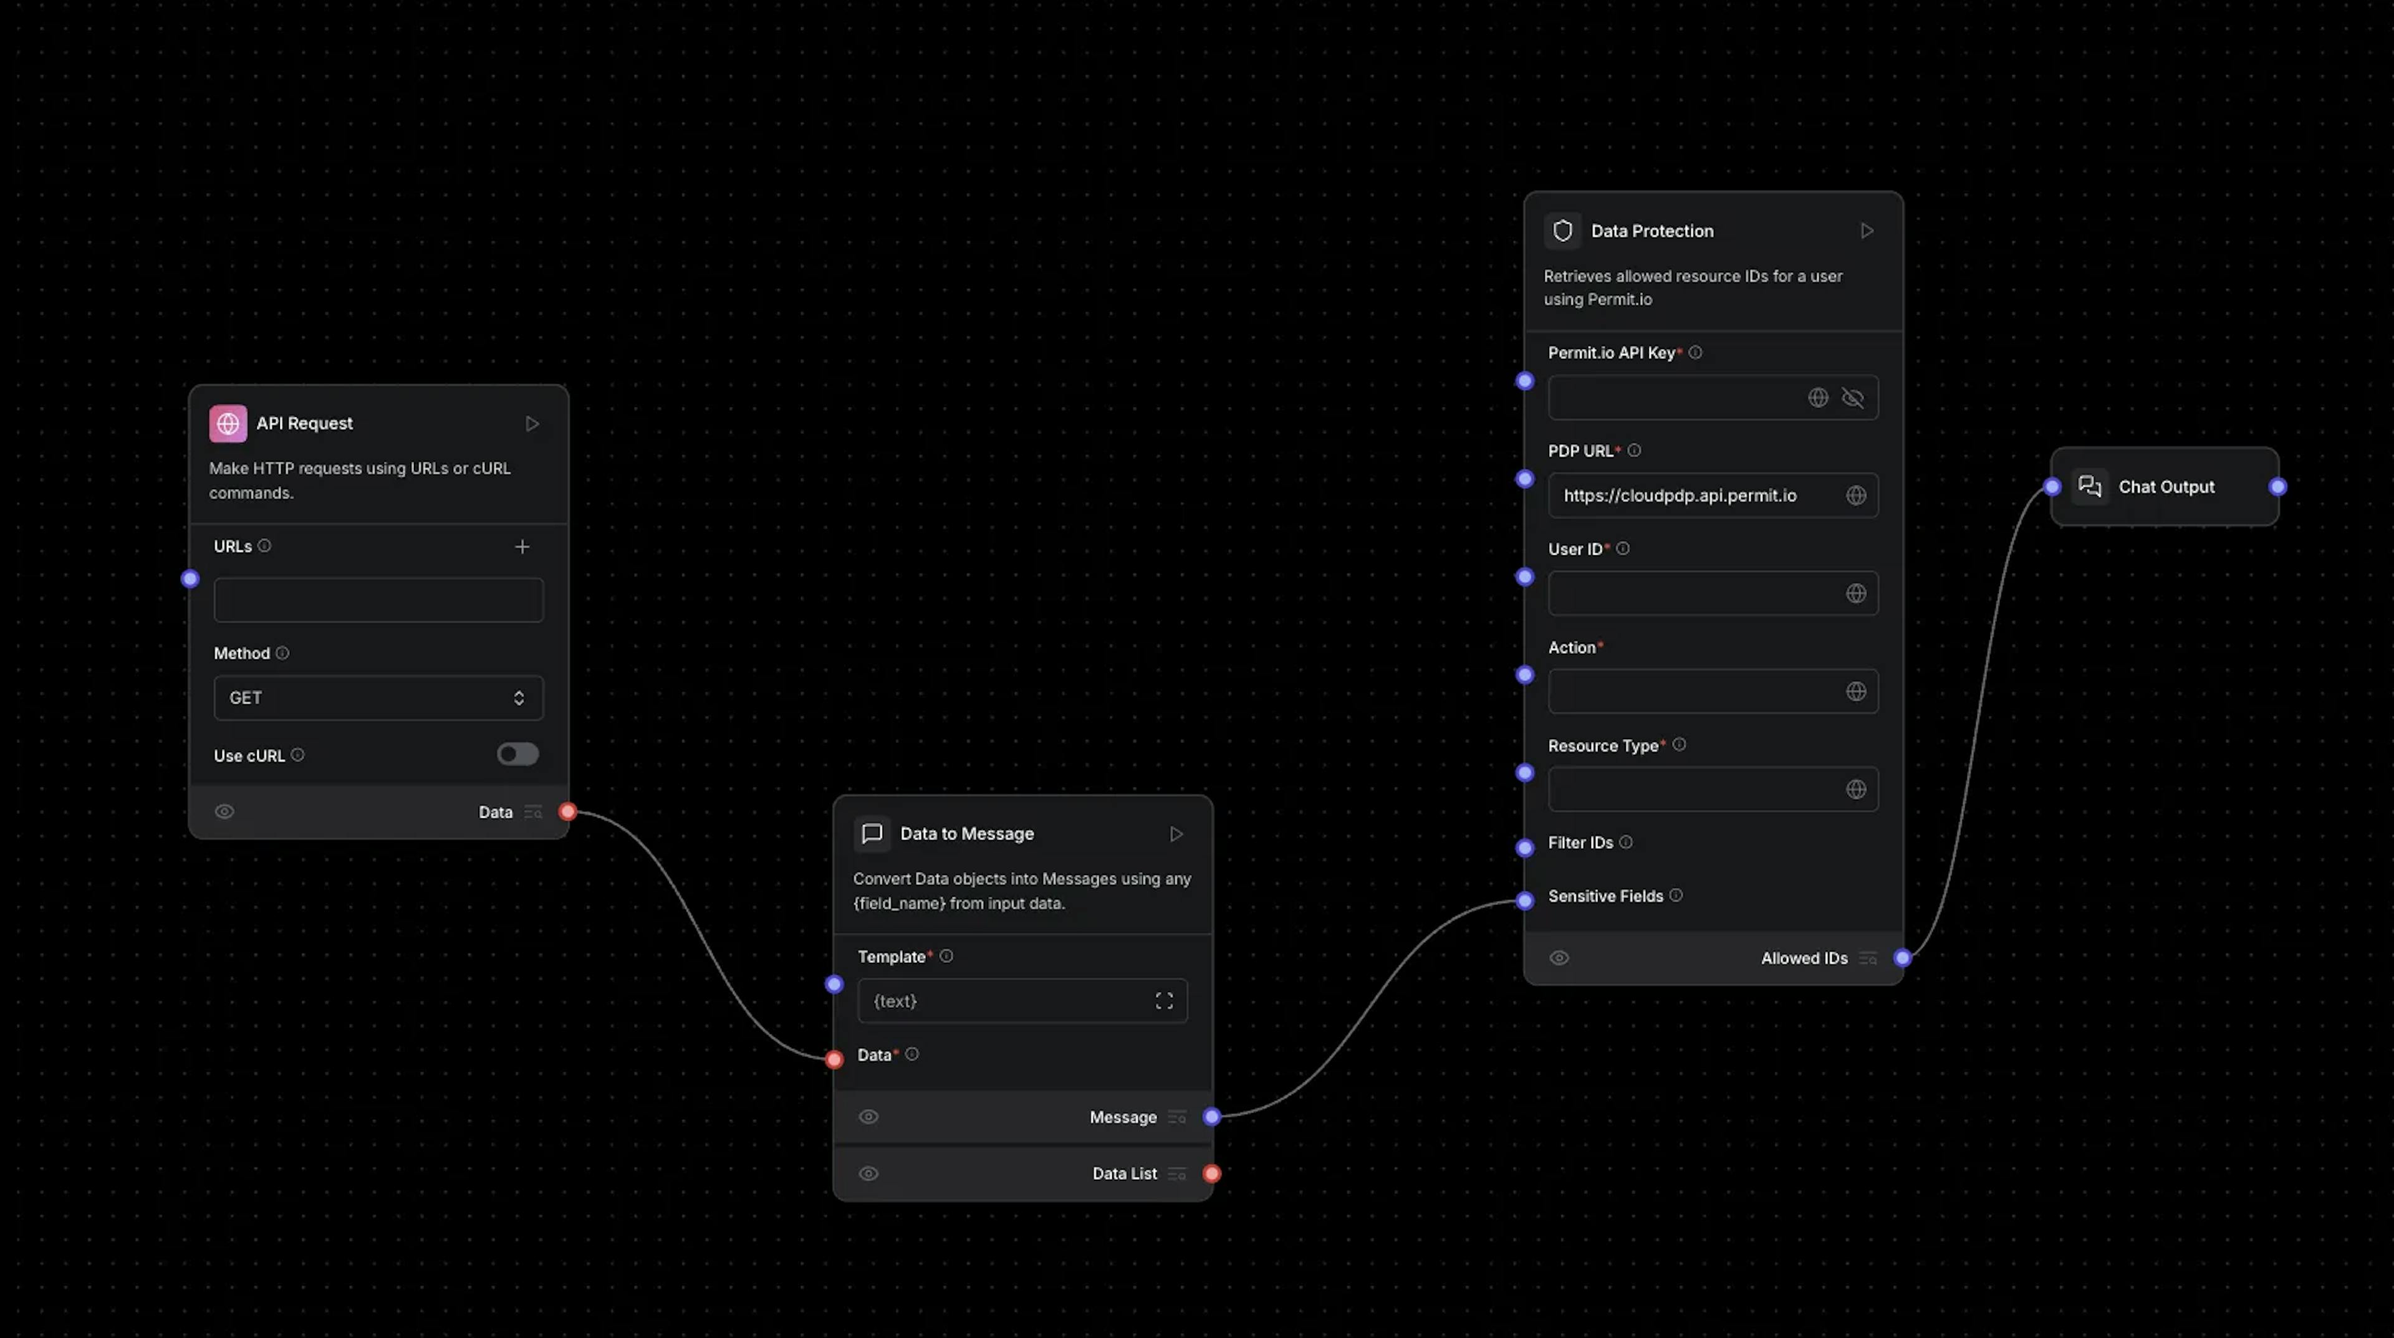The width and height of the screenshot is (2394, 1338).
Task: Open the Method GET dropdown
Action: point(378,698)
